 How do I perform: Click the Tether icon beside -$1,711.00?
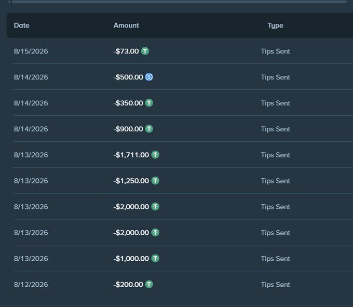(155, 155)
